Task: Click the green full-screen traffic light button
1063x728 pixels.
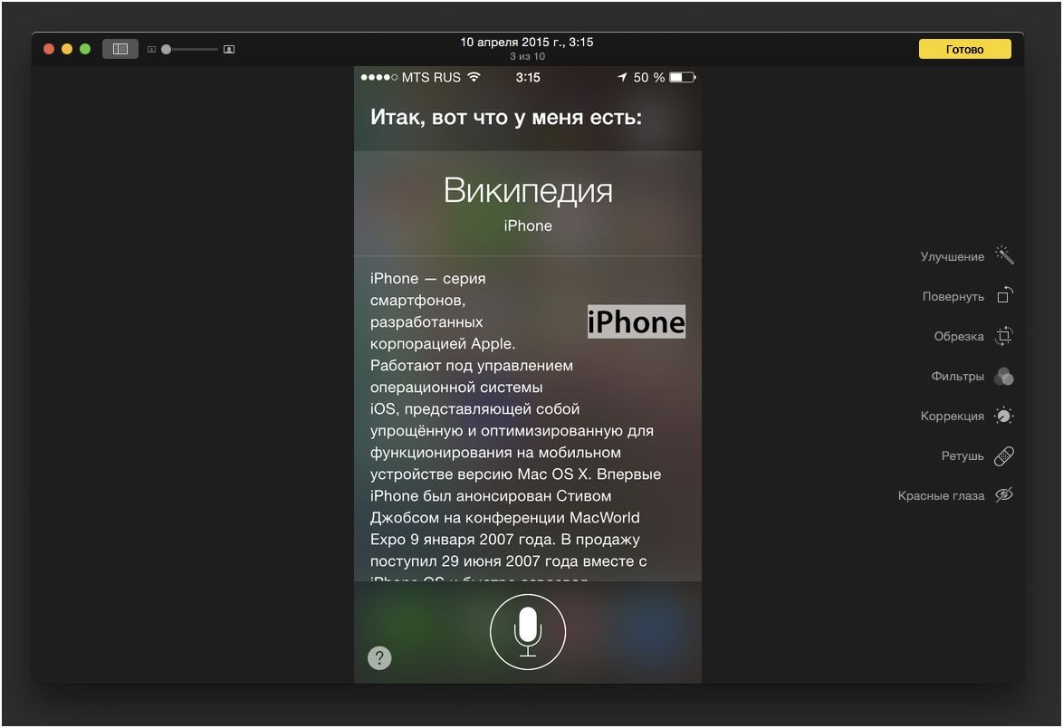Action: [85, 48]
